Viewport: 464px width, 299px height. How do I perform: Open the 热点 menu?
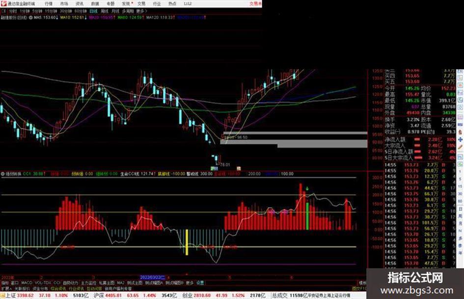[x=172, y=3]
